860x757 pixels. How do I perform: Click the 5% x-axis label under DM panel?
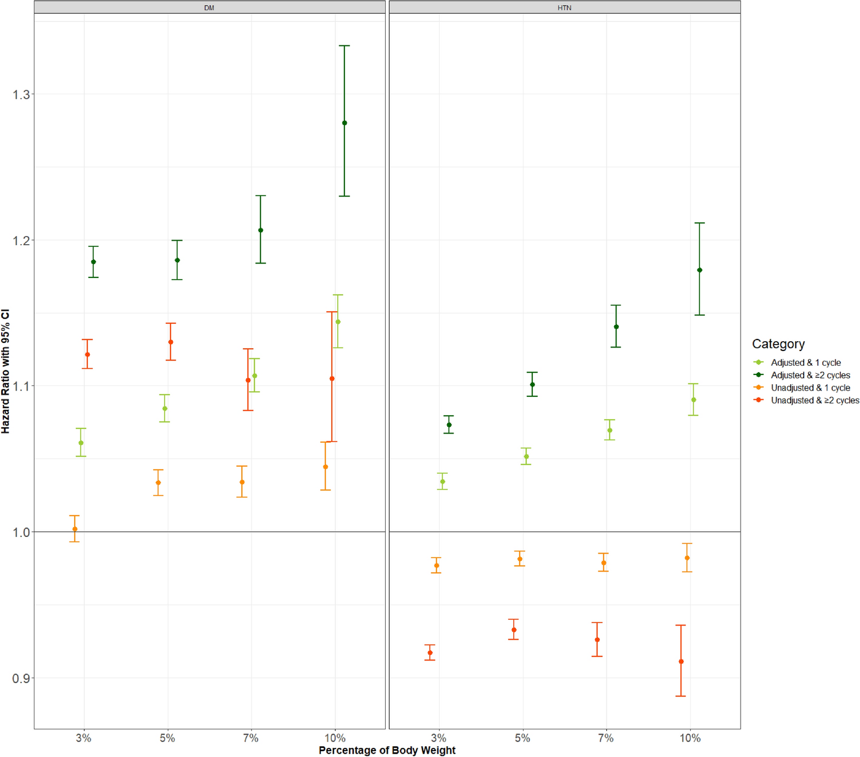click(x=168, y=738)
